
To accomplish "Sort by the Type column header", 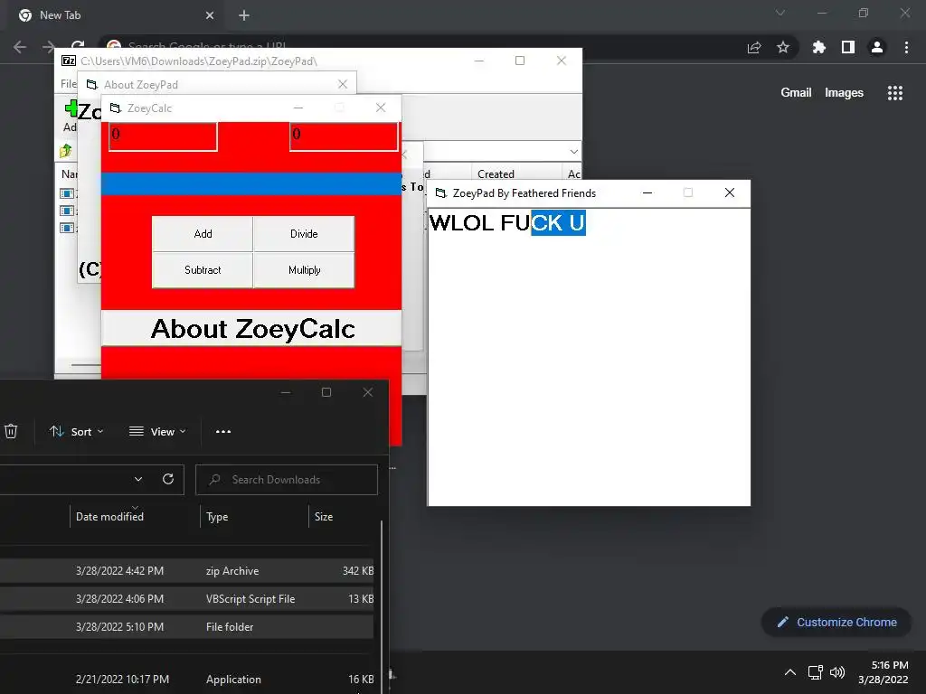I will [x=217, y=517].
